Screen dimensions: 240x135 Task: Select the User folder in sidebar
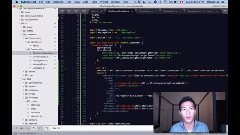[x=31, y=75]
